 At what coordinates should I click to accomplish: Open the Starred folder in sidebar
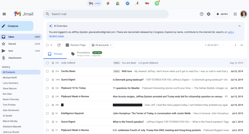click(12, 44)
